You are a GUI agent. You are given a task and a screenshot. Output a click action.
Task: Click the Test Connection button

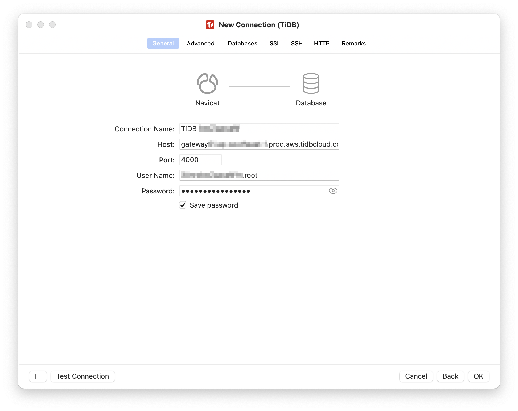[82, 376]
